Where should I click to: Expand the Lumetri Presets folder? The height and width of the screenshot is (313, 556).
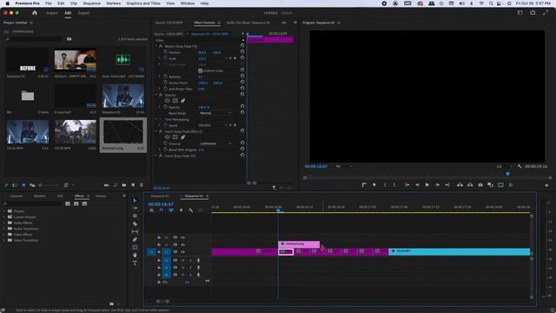click(4, 216)
